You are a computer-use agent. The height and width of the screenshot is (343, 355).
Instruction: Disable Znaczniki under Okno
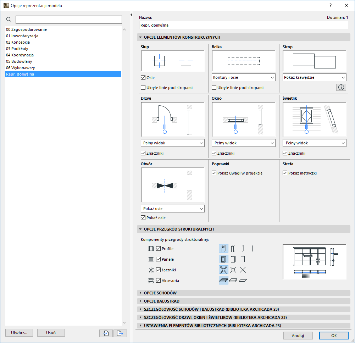[x=213, y=153]
